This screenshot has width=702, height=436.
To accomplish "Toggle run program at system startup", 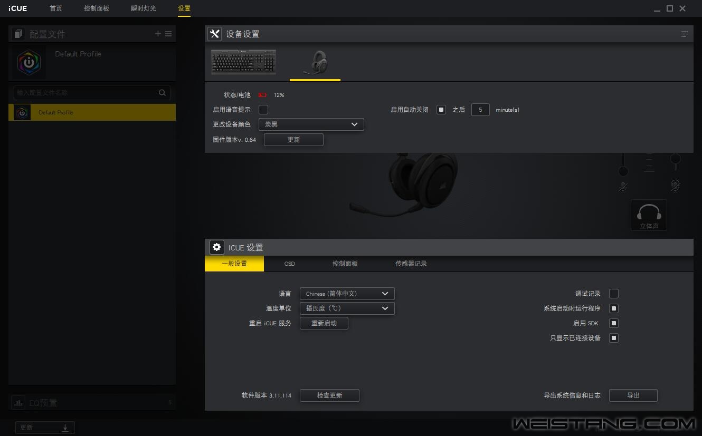I will click(614, 308).
